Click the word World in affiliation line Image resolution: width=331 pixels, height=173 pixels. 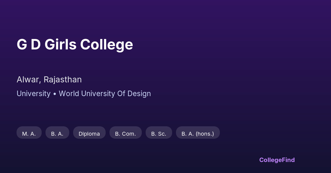click(69, 94)
